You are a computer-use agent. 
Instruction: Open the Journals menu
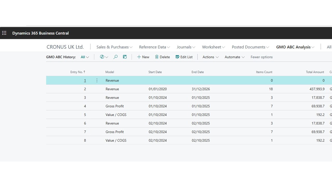pyautogui.click(x=186, y=47)
